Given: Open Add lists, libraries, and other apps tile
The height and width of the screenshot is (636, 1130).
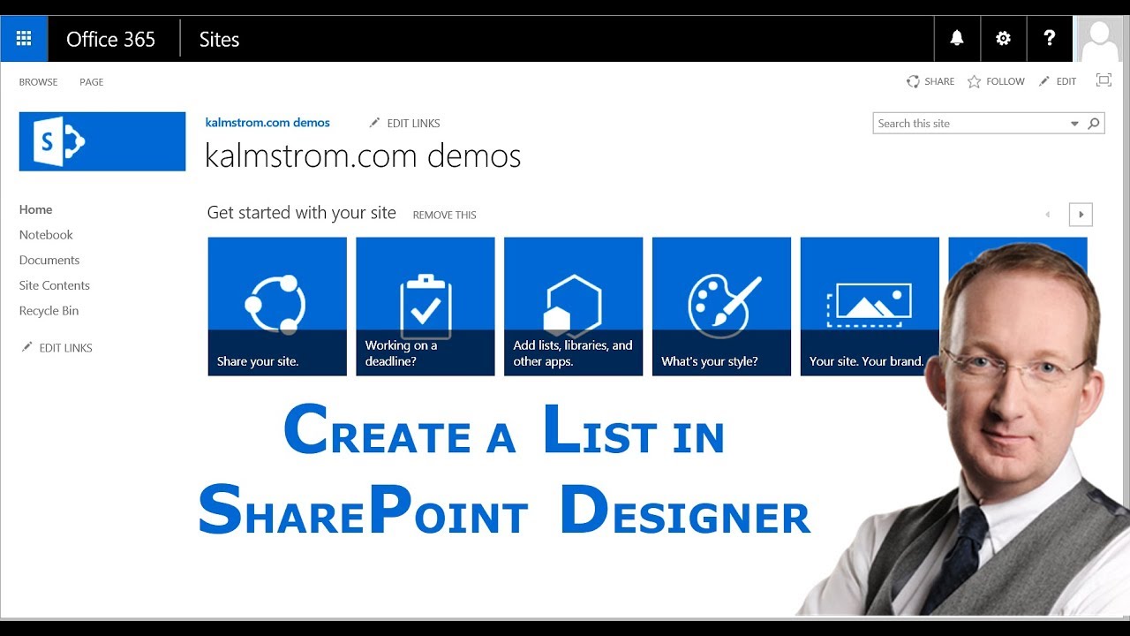Looking at the screenshot, I should tap(574, 307).
